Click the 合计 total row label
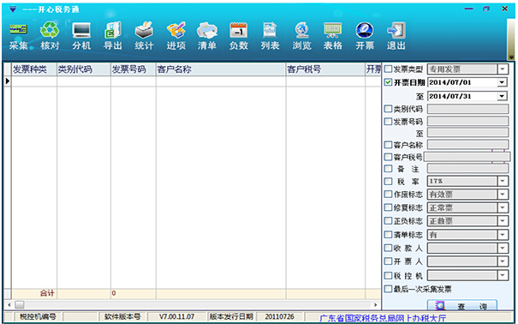The image size is (518, 324). click(47, 293)
